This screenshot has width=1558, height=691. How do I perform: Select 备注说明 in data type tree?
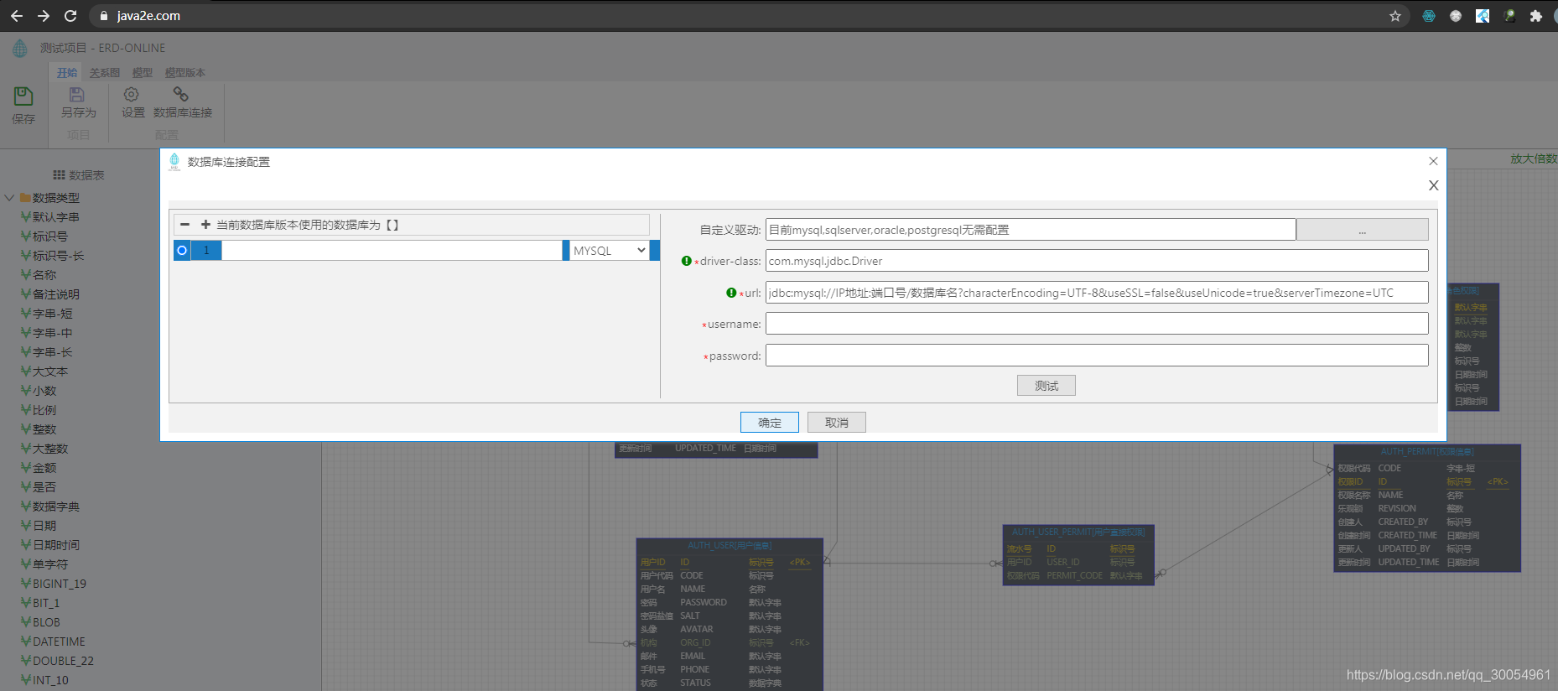pyautogui.click(x=55, y=294)
